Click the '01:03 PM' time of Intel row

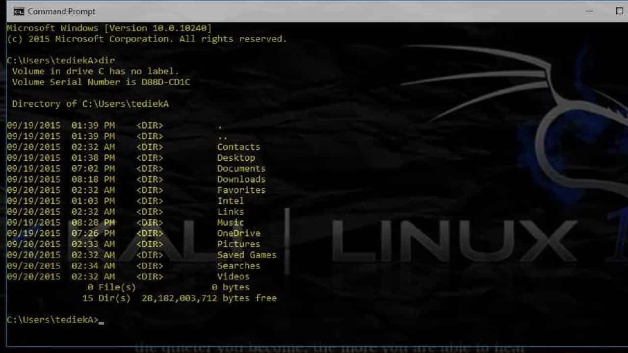tap(93, 201)
